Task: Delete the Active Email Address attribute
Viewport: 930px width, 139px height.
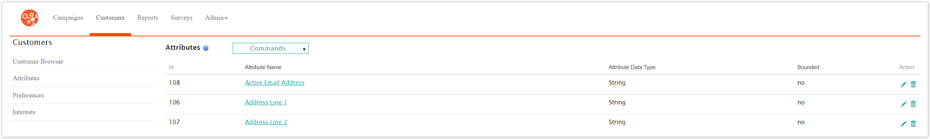Action: click(913, 84)
